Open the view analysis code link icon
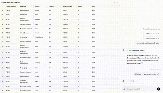 pos(142,63)
